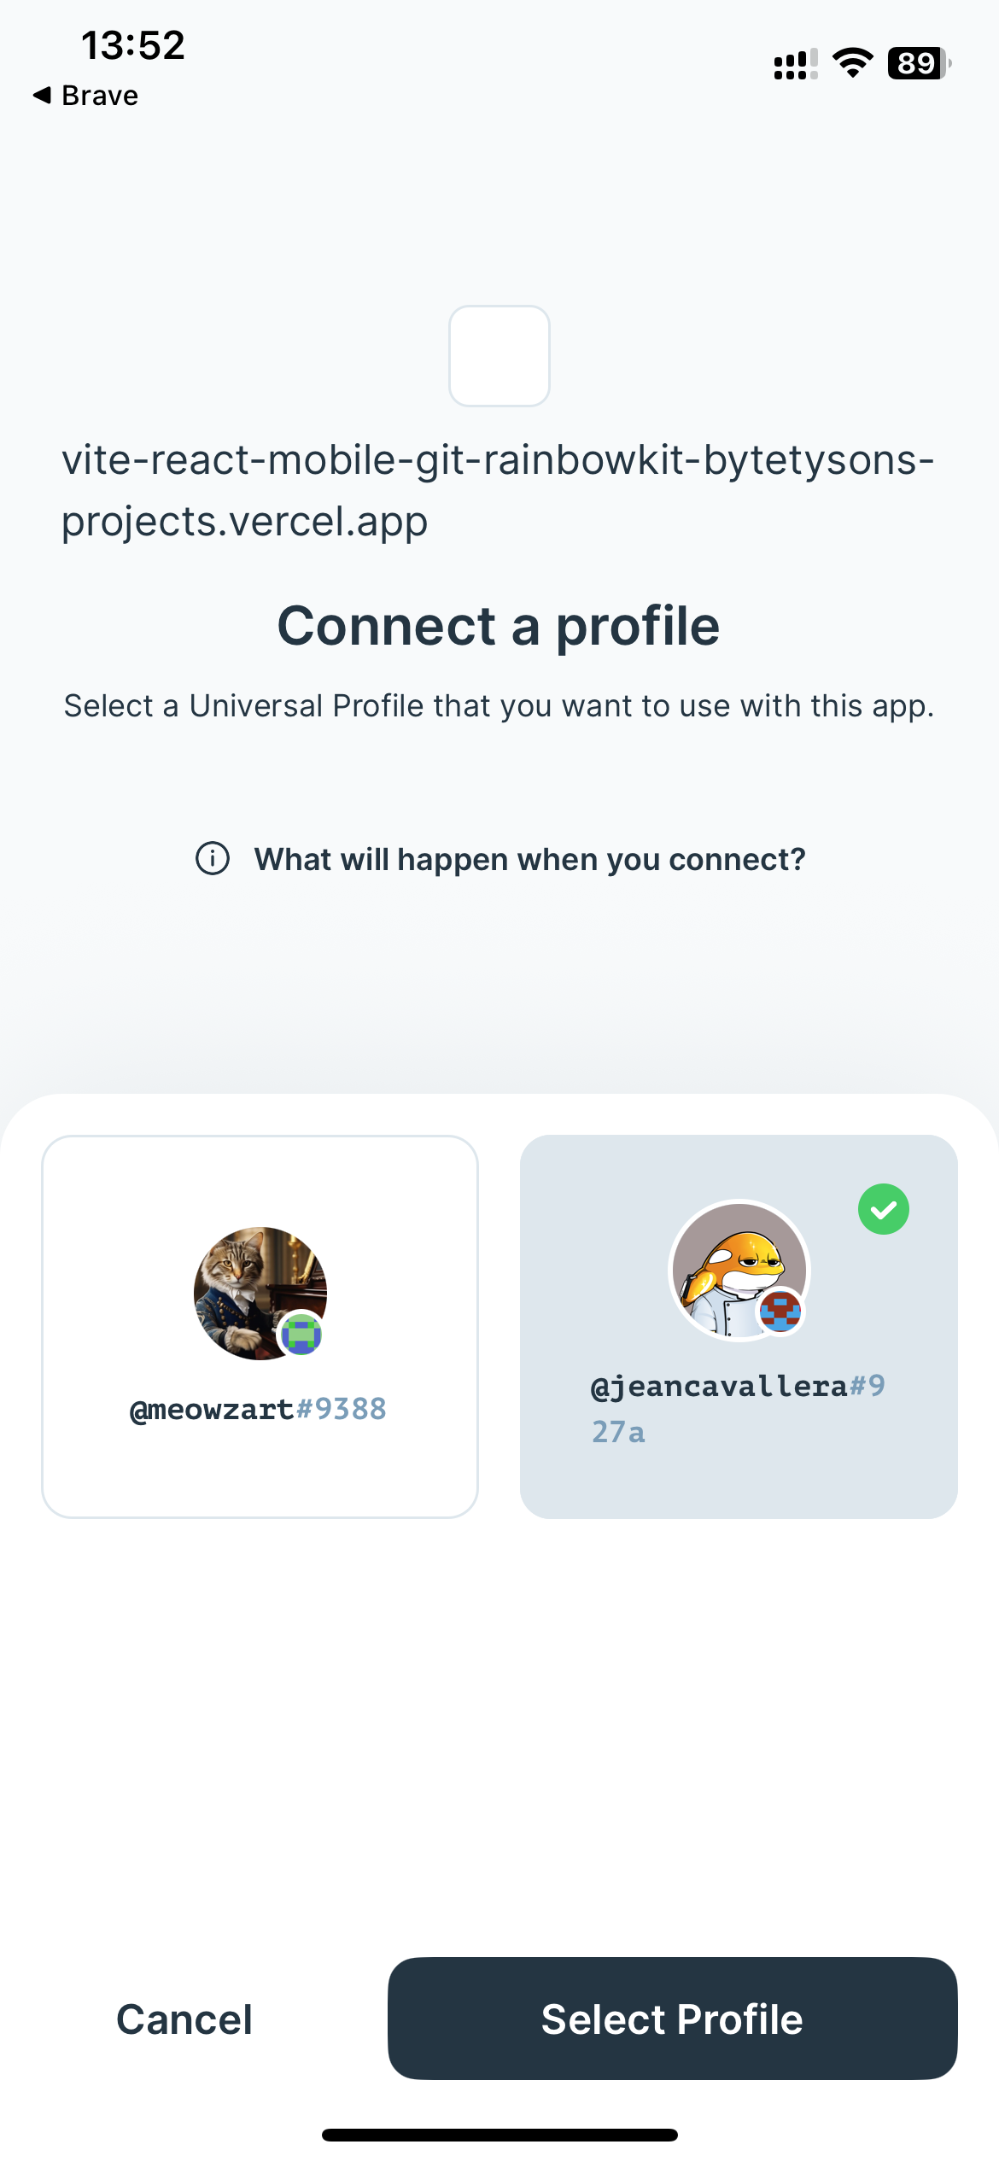The height and width of the screenshot is (2162, 999).
Task: Expand the 'What will happen when you connect?' section
Action: (529, 858)
